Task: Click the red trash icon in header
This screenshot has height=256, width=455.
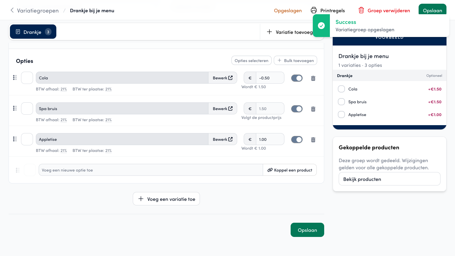Action: pos(361,10)
